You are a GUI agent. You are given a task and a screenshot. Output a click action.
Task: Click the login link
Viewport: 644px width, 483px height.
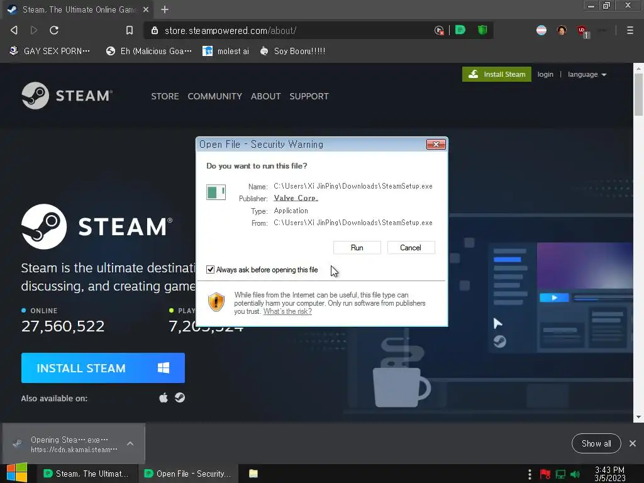click(x=545, y=74)
